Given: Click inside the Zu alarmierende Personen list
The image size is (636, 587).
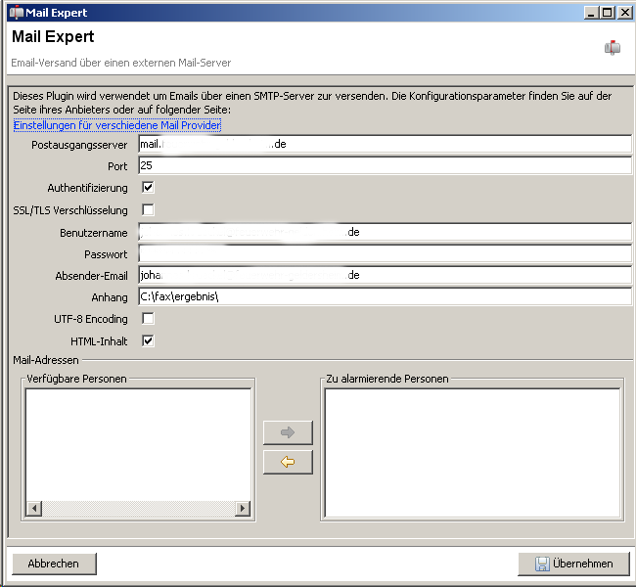Looking at the screenshot, I should click(x=472, y=452).
